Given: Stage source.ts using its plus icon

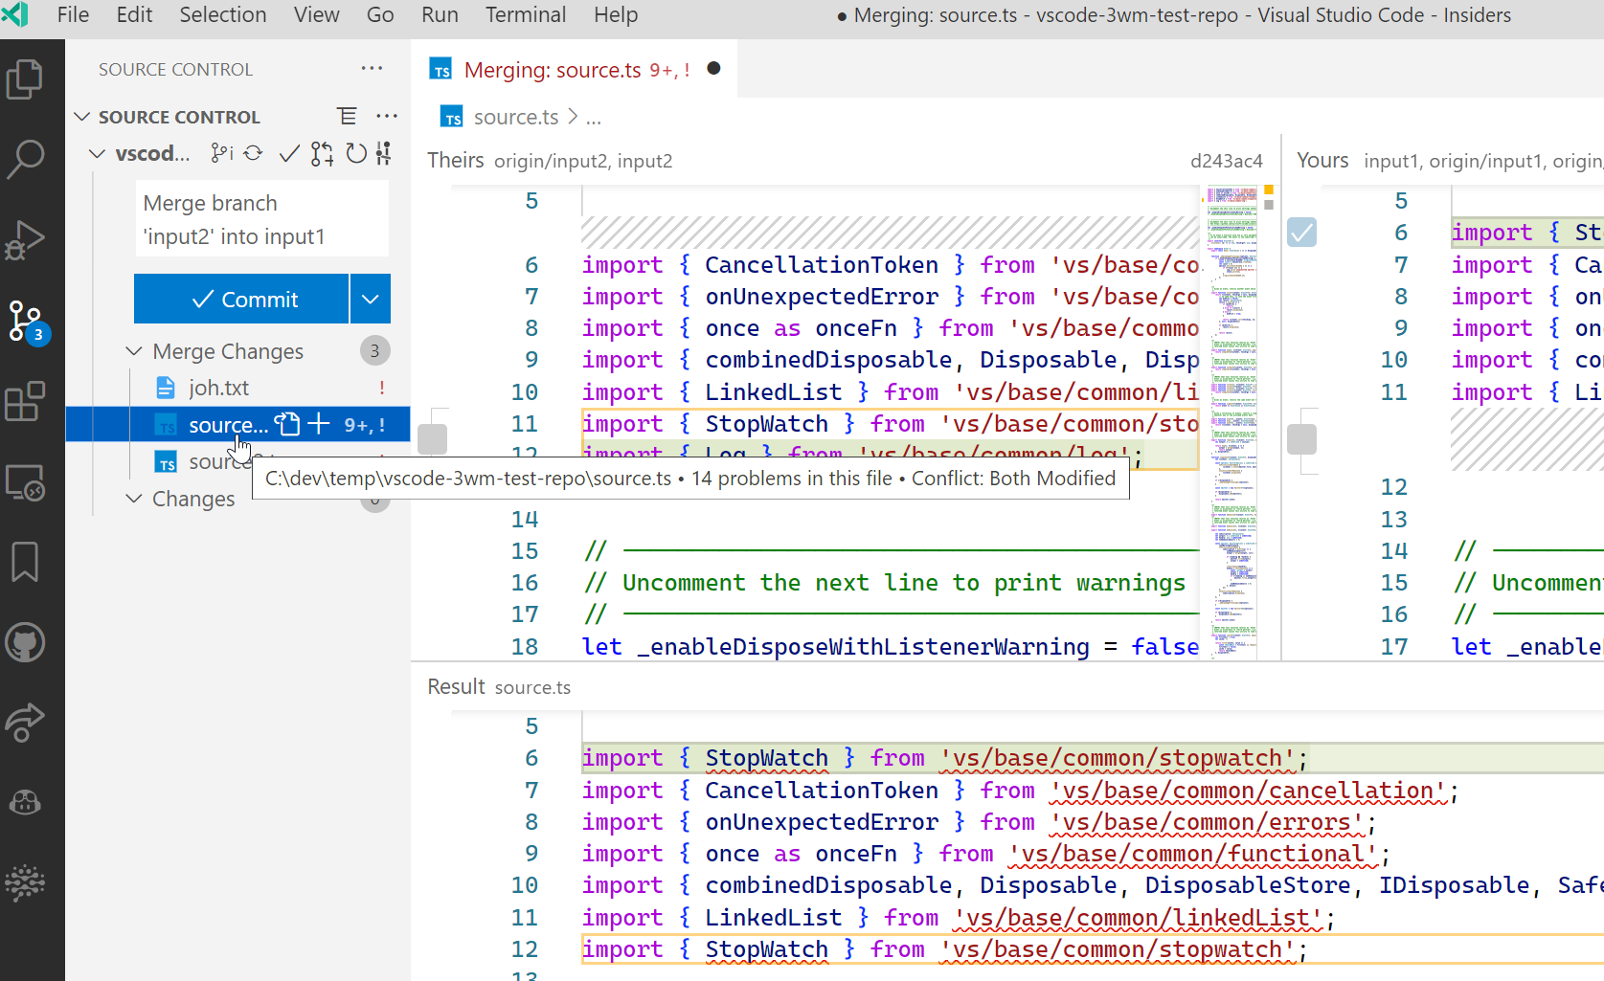Looking at the screenshot, I should 319,424.
